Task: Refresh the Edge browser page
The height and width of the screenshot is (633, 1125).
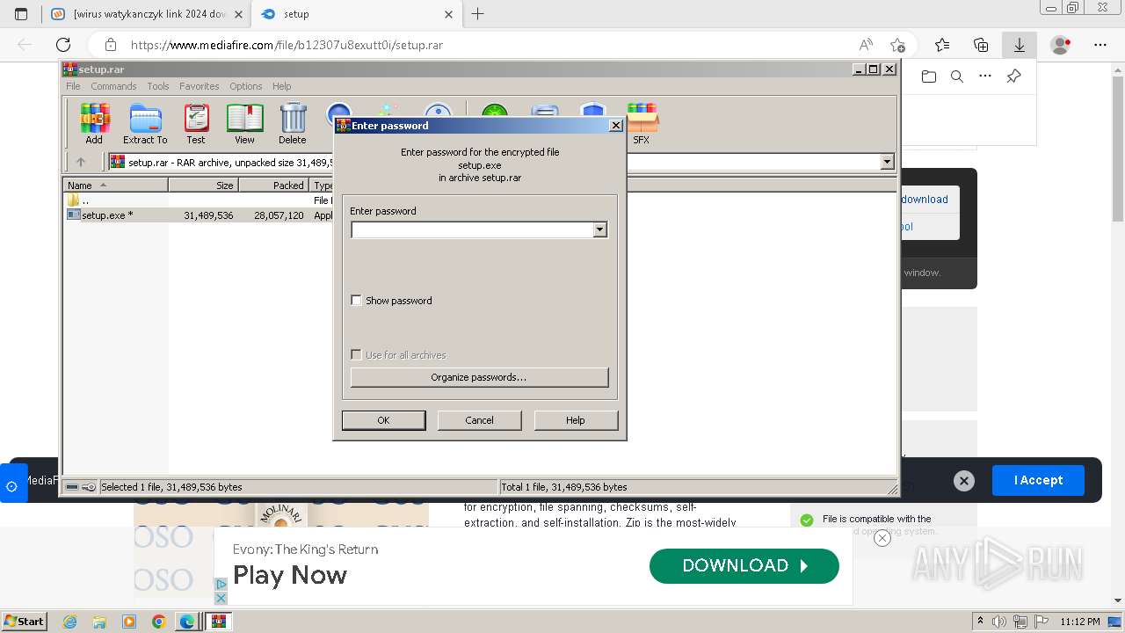Action: (x=63, y=45)
